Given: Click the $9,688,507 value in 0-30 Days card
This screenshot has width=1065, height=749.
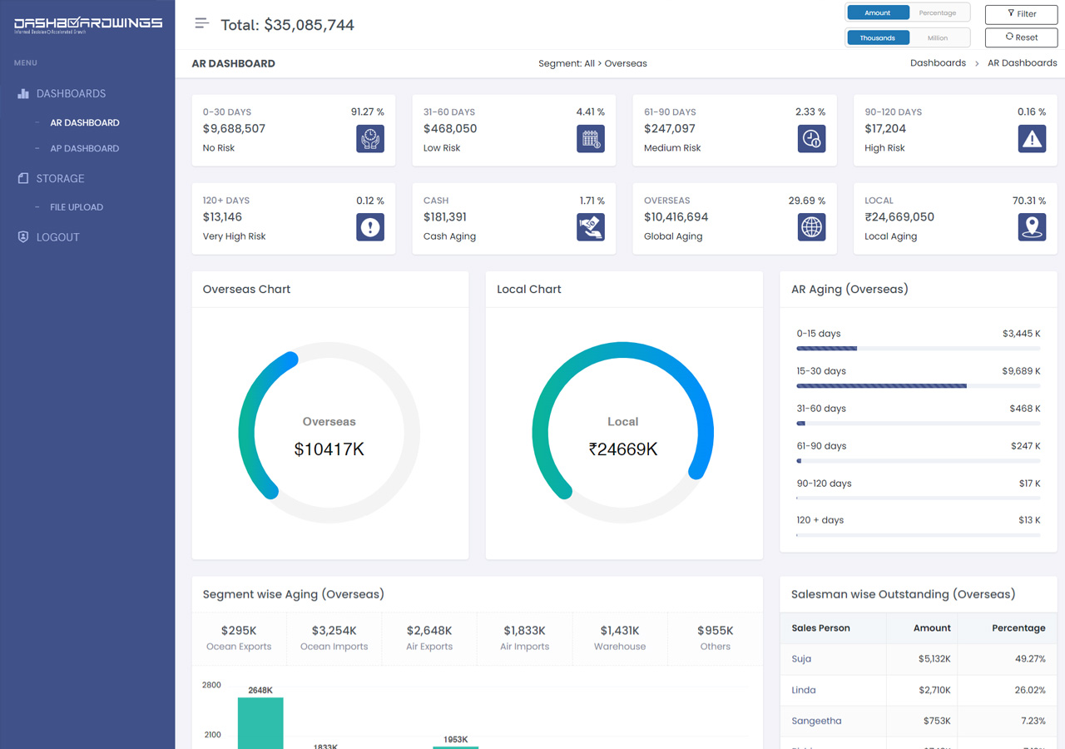Looking at the screenshot, I should point(234,128).
